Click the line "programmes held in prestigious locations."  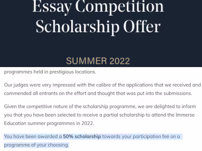click(50, 72)
